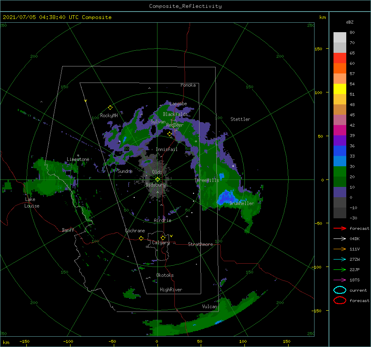Click the ThreeHills city label
Image resolution: width=371 pixels, height=347 pixels.
coord(207,180)
